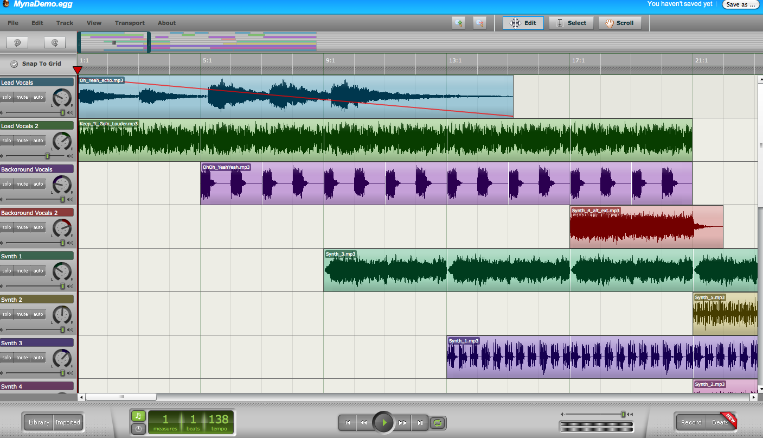Viewport: 763px width, 438px height.
Task: Adjust the Load Vocals 2 pan knob
Action: (x=62, y=141)
